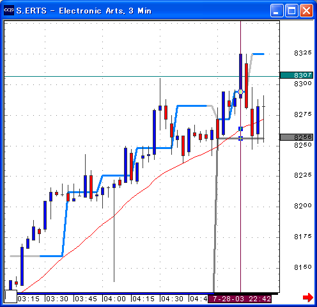Click the red scroll-right arrow icon
Viewport: 317px width, 307px height.
[x=308, y=297]
